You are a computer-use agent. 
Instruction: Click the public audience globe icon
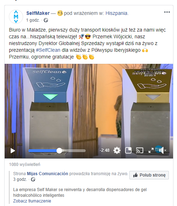tap(46, 20)
